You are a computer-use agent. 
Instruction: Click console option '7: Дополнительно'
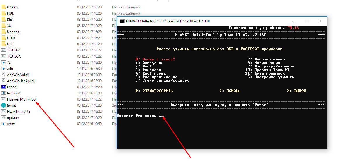266,59
